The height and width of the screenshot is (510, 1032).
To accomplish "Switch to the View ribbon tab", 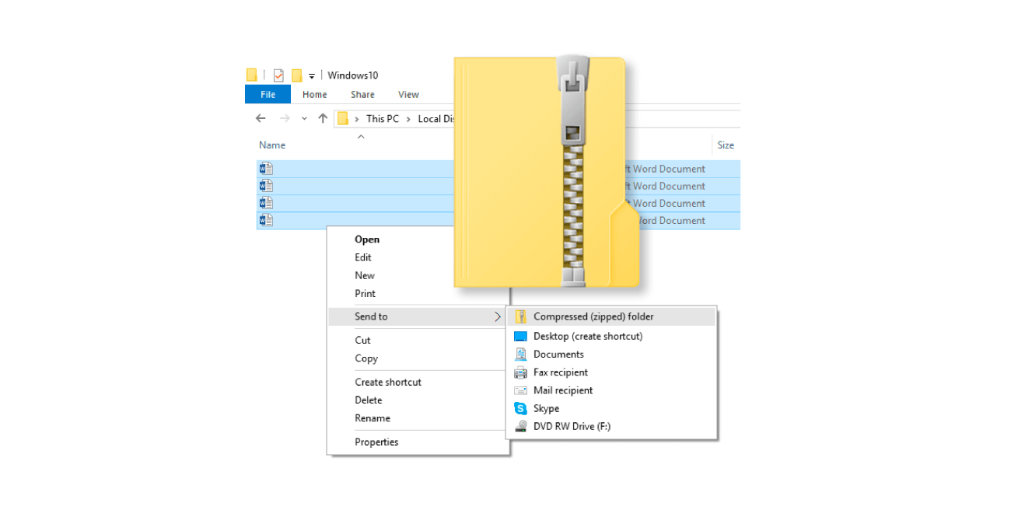I will pos(408,95).
